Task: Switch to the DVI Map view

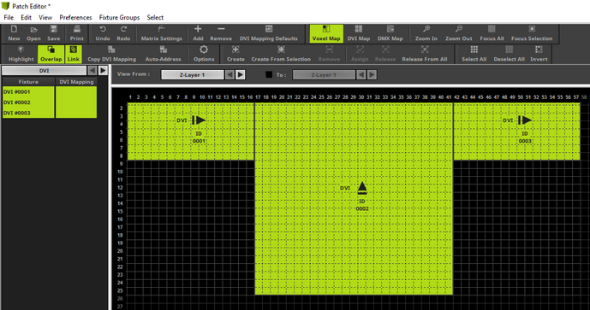Action: pos(358,33)
